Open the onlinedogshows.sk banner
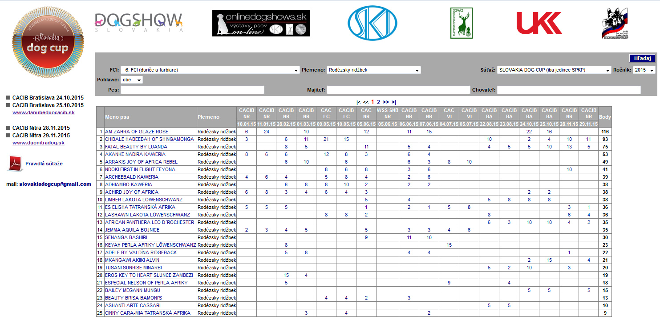 [x=261, y=23]
